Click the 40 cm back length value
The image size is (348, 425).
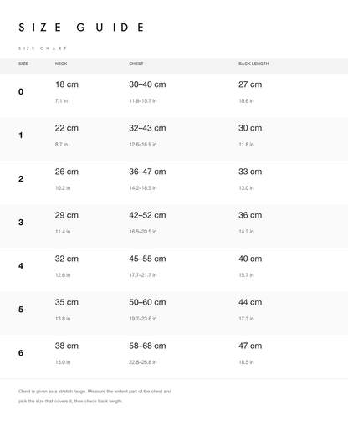pyautogui.click(x=250, y=259)
